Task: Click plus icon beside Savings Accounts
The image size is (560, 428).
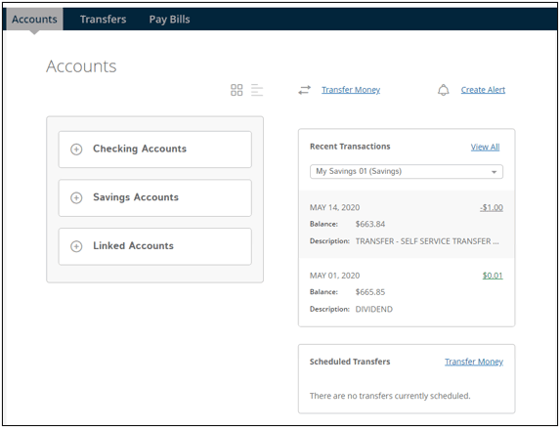Action: point(76,197)
